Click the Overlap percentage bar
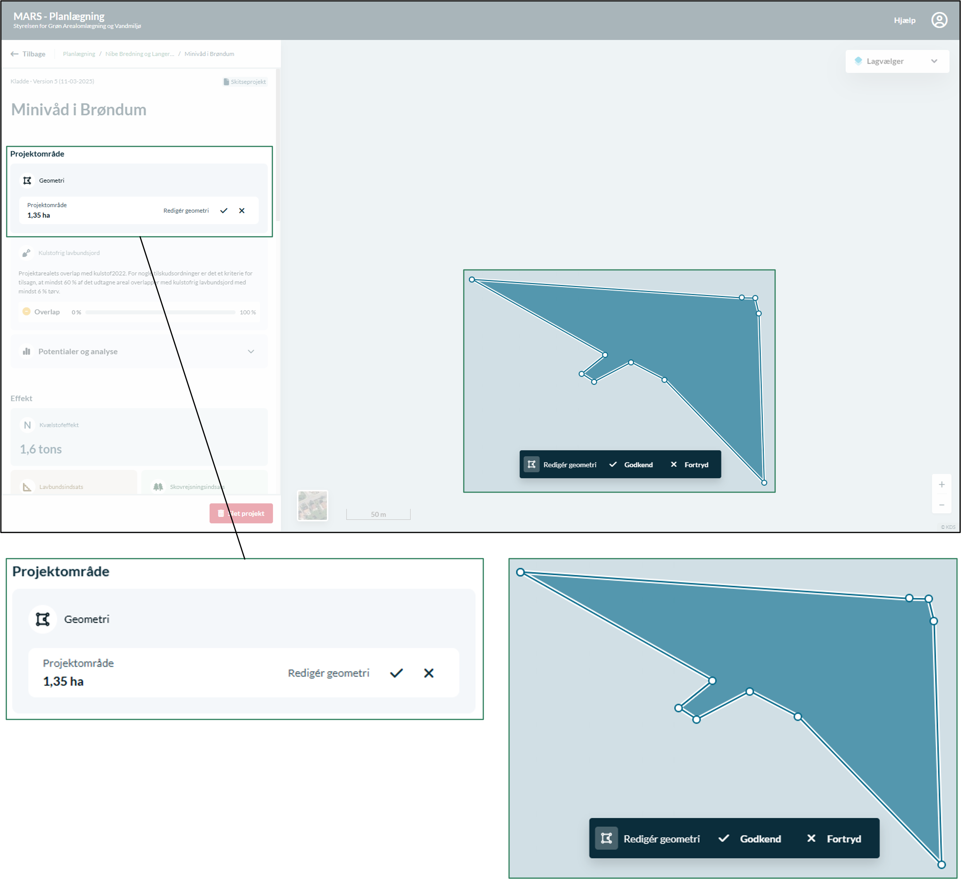This screenshot has height=879, width=961. [x=160, y=312]
